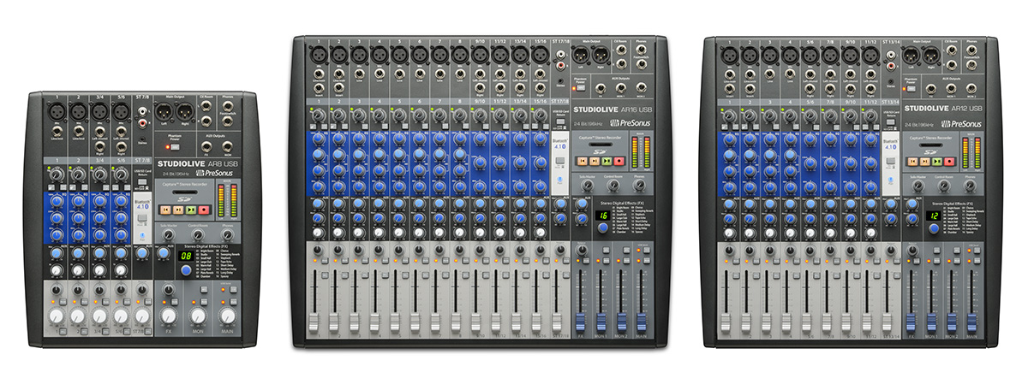The image size is (1028, 384).
Task: Click the 'STUDIOLIVE AR8 USB' label
Action: click(x=198, y=163)
